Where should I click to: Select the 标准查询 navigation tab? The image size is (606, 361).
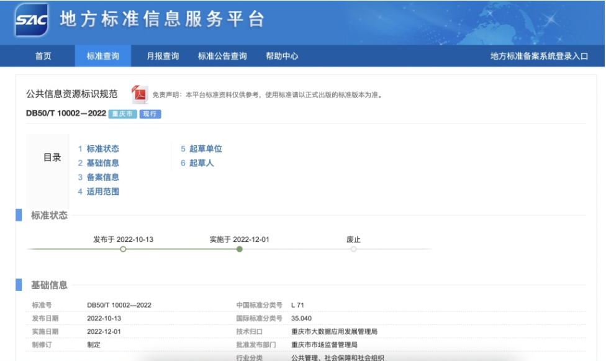[x=103, y=56]
